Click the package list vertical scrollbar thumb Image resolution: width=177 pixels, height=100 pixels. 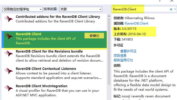tap(109, 51)
